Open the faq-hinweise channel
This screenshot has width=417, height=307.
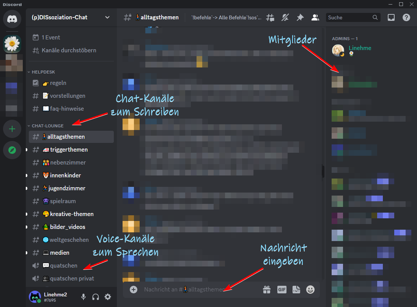(71, 109)
